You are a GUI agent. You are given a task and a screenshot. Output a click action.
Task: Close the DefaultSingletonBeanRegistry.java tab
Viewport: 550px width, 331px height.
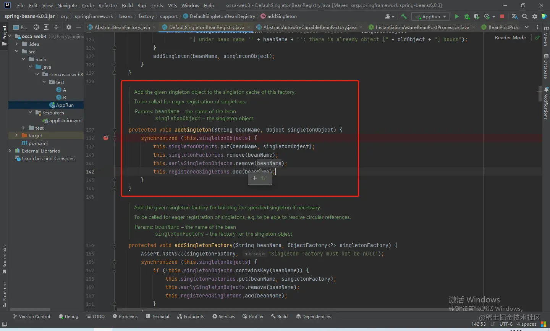(x=249, y=27)
